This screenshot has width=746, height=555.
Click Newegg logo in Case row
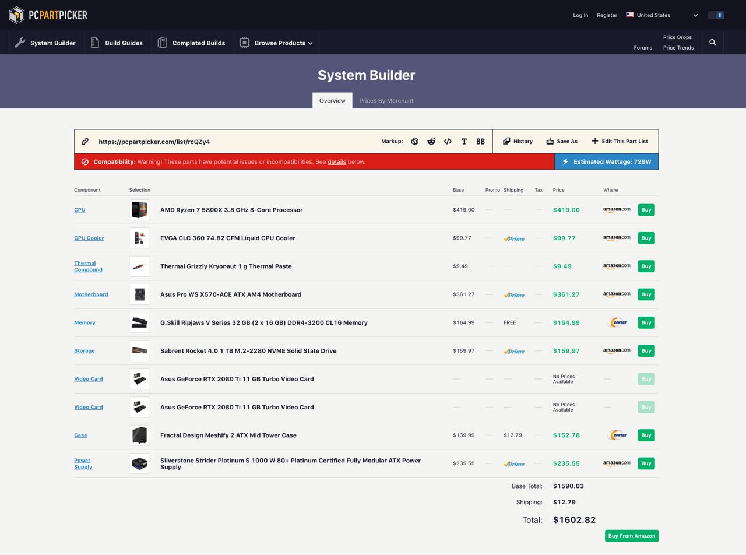[x=617, y=435]
